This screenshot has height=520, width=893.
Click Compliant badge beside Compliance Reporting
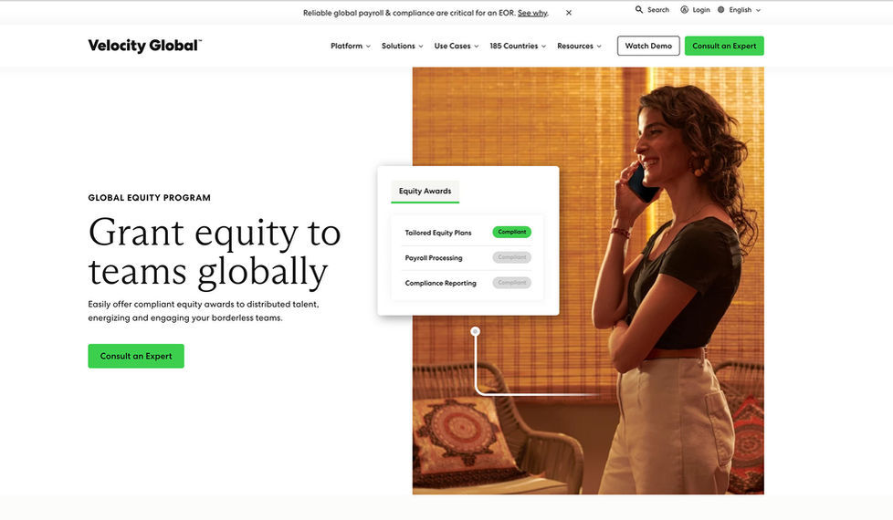[x=512, y=283]
